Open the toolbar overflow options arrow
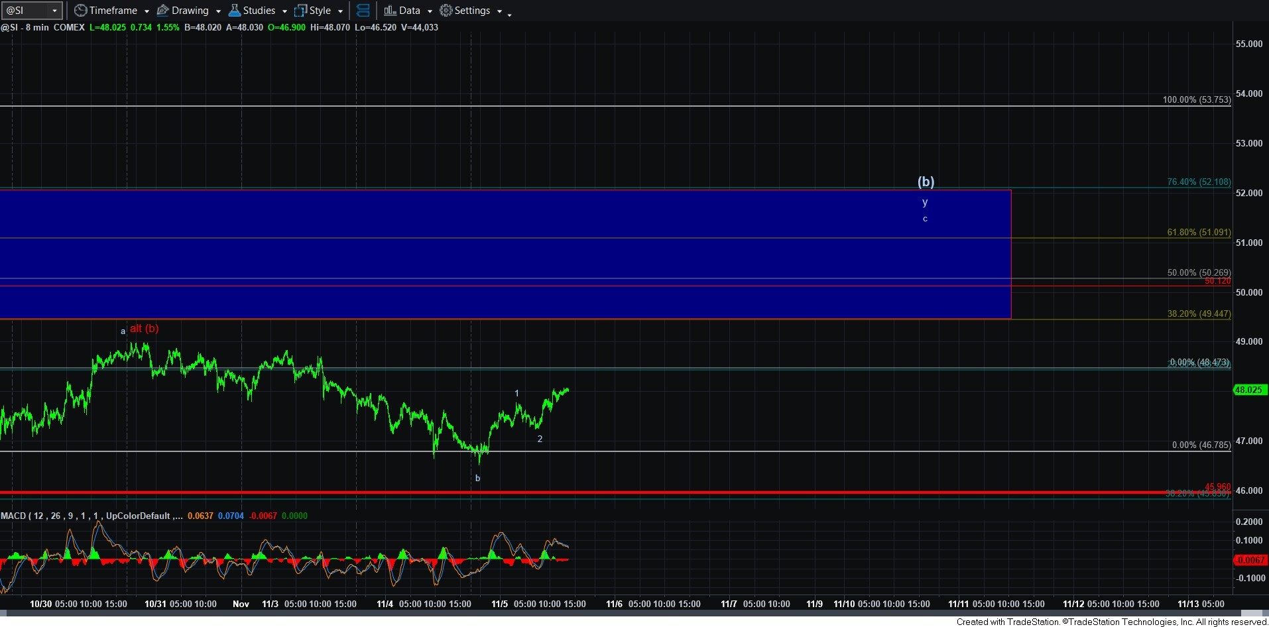This screenshot has width=1269, height=627. coord(509,15)
